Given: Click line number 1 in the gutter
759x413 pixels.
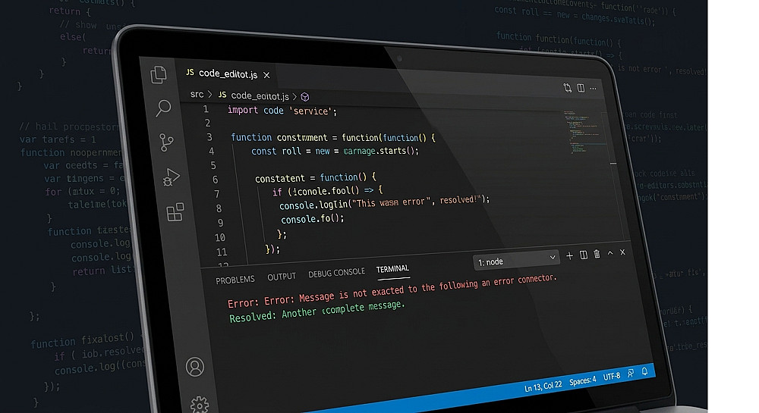Looking at the screenshot, I should point(206,109).
